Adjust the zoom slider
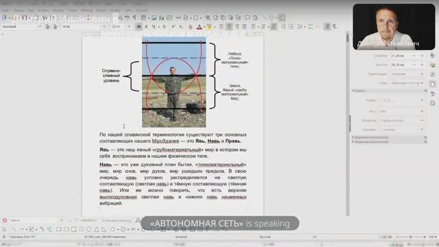The image size is (439, 247). click(x=411, y=237)
